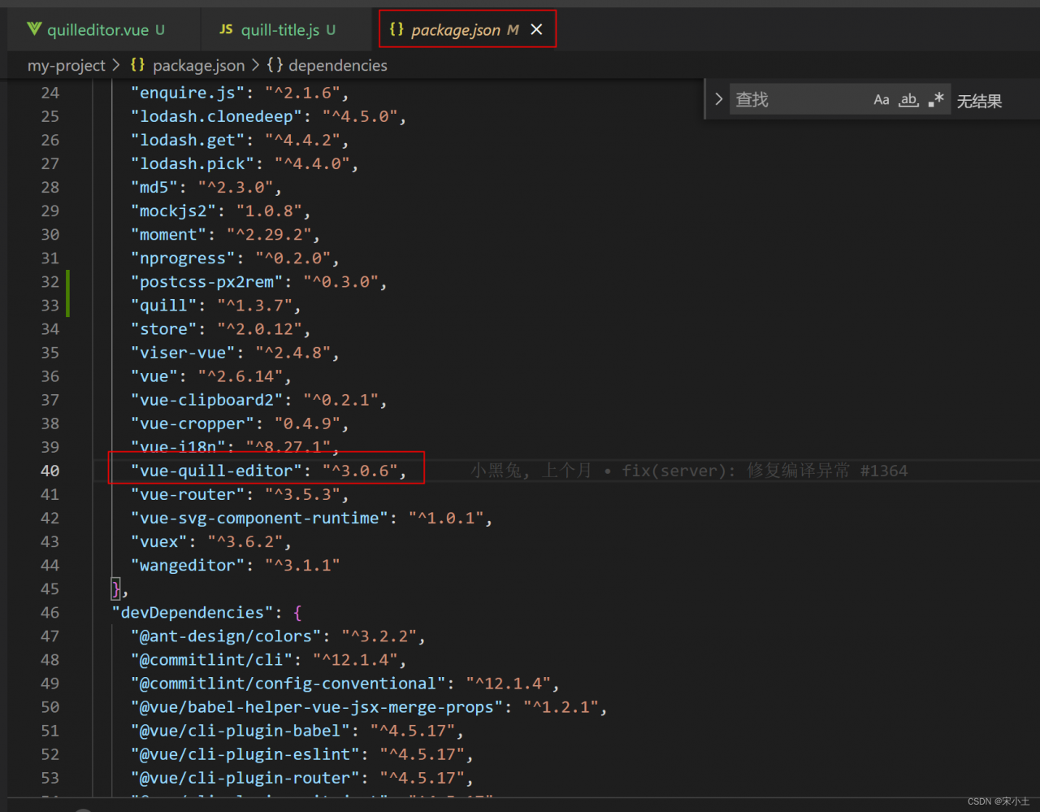Expand the replace toggle in find widget
This screenshot has height=812, width=1040.
(718, 99)
